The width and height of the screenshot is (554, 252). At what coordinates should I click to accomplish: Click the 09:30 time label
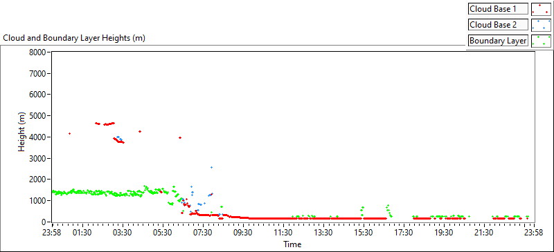[243, 233]
